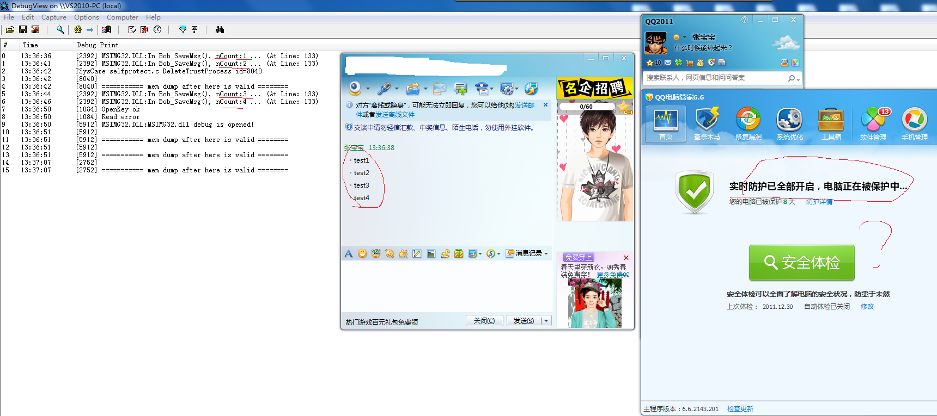Click 修改 link next to 自动体检已关闭
The image size is (937, 416).
867,307
